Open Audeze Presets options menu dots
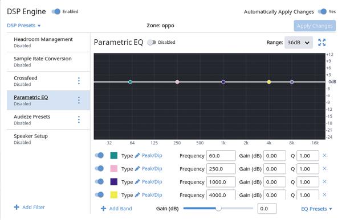This screenshot has height=220, width=342. [79, 119]
